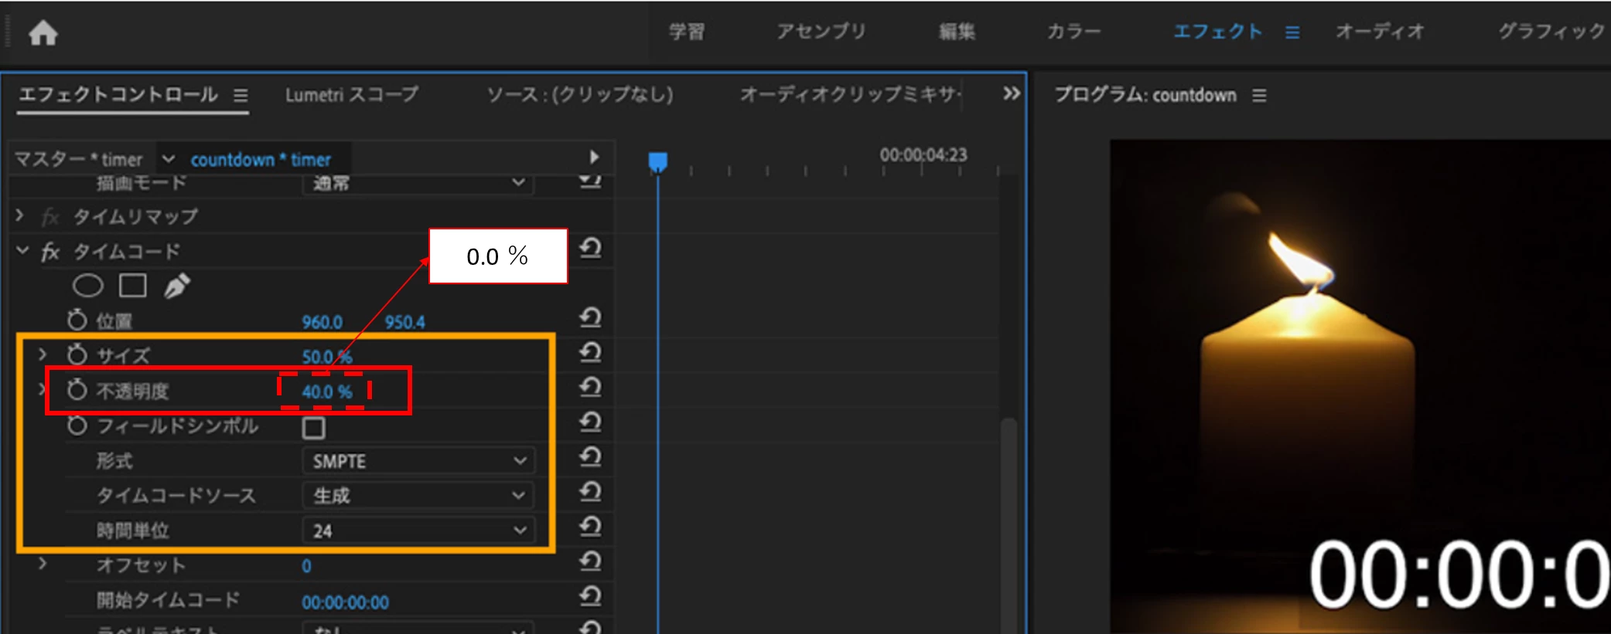The width and height of the screenshot is (1611, 634).
Task: Switch to the 学習 workspace
Action: (x=687, y=32)
